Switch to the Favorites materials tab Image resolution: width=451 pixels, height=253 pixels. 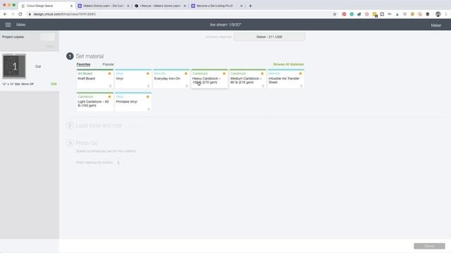(x=83, y=64)
